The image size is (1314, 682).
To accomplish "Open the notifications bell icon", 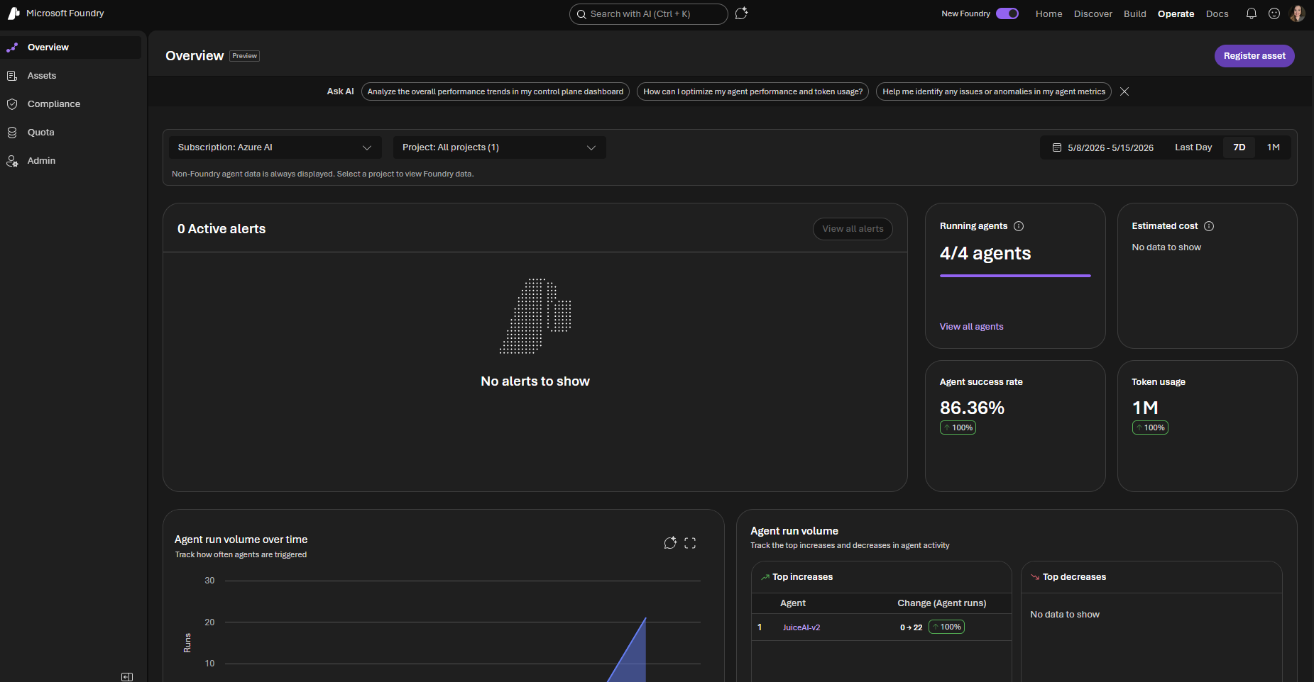I will pos(1252,13).
